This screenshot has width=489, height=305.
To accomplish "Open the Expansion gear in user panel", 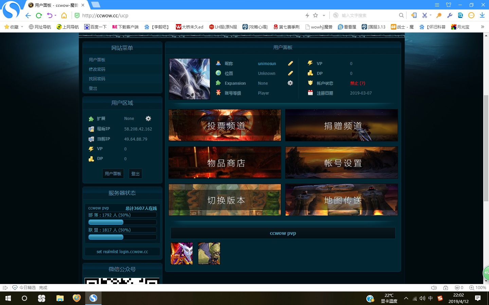I will click(290, 83).
